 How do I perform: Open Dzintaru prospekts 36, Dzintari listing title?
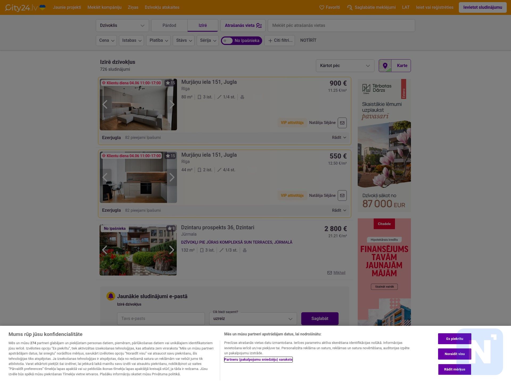coord(218,228)
